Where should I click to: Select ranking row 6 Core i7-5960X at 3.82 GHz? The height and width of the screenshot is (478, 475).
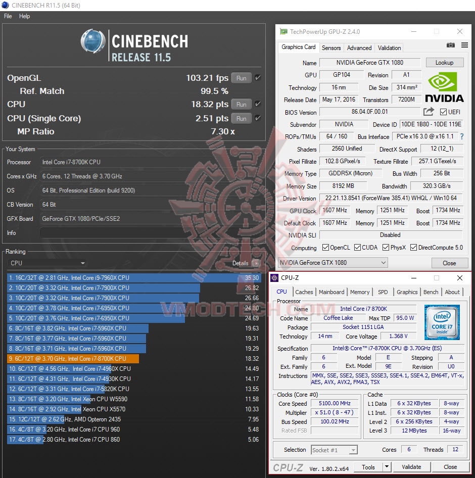pos(134,328)
